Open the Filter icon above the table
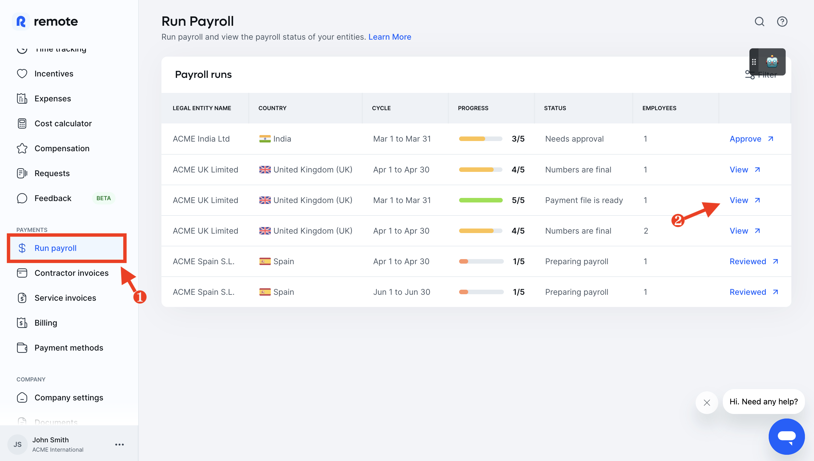 click(749, 75)
